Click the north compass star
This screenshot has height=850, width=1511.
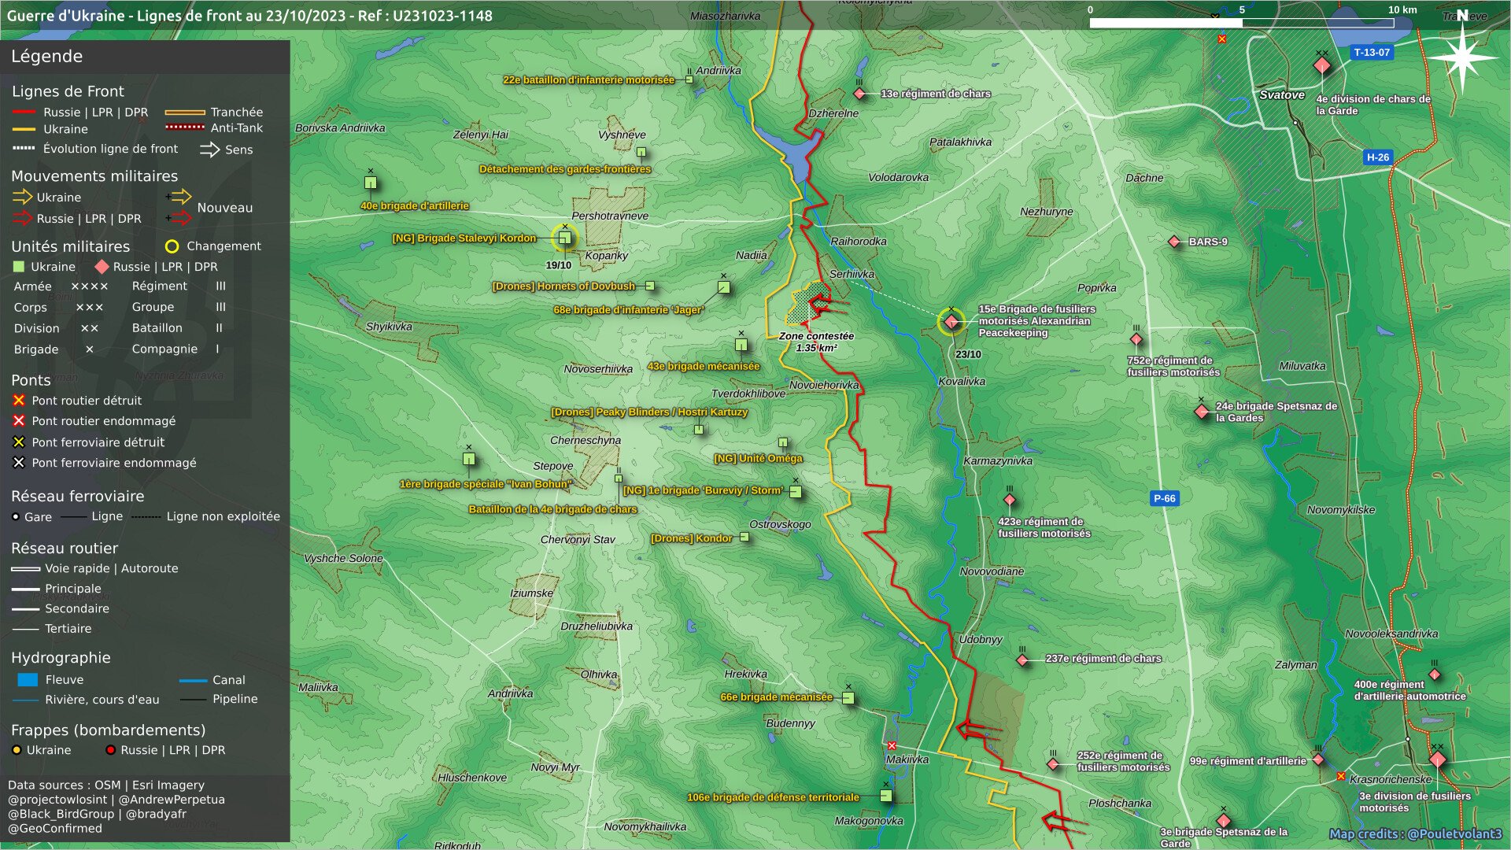(x=1462, y=57)
